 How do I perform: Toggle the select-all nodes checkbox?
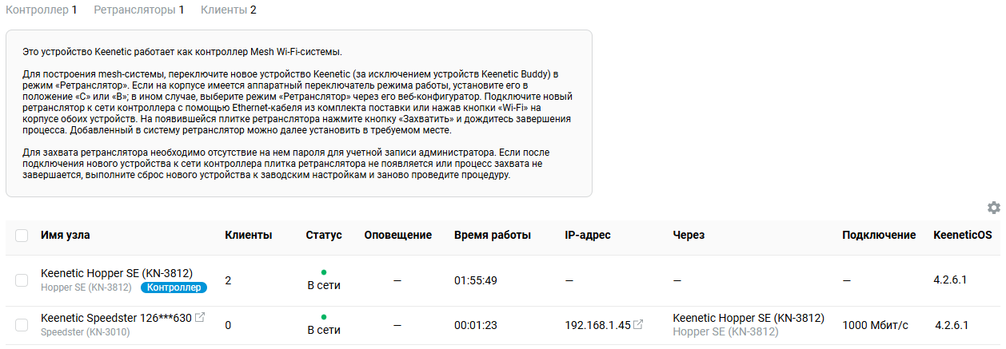pyautogui.click(x=22, y=236)
